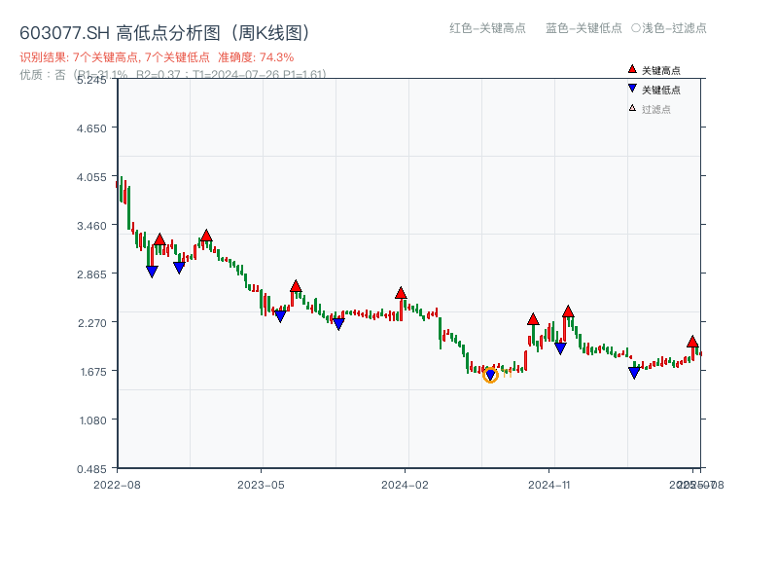Click the 红色-关键高点 label at top
Screen dimensions: 778x584
coord(487,28)
